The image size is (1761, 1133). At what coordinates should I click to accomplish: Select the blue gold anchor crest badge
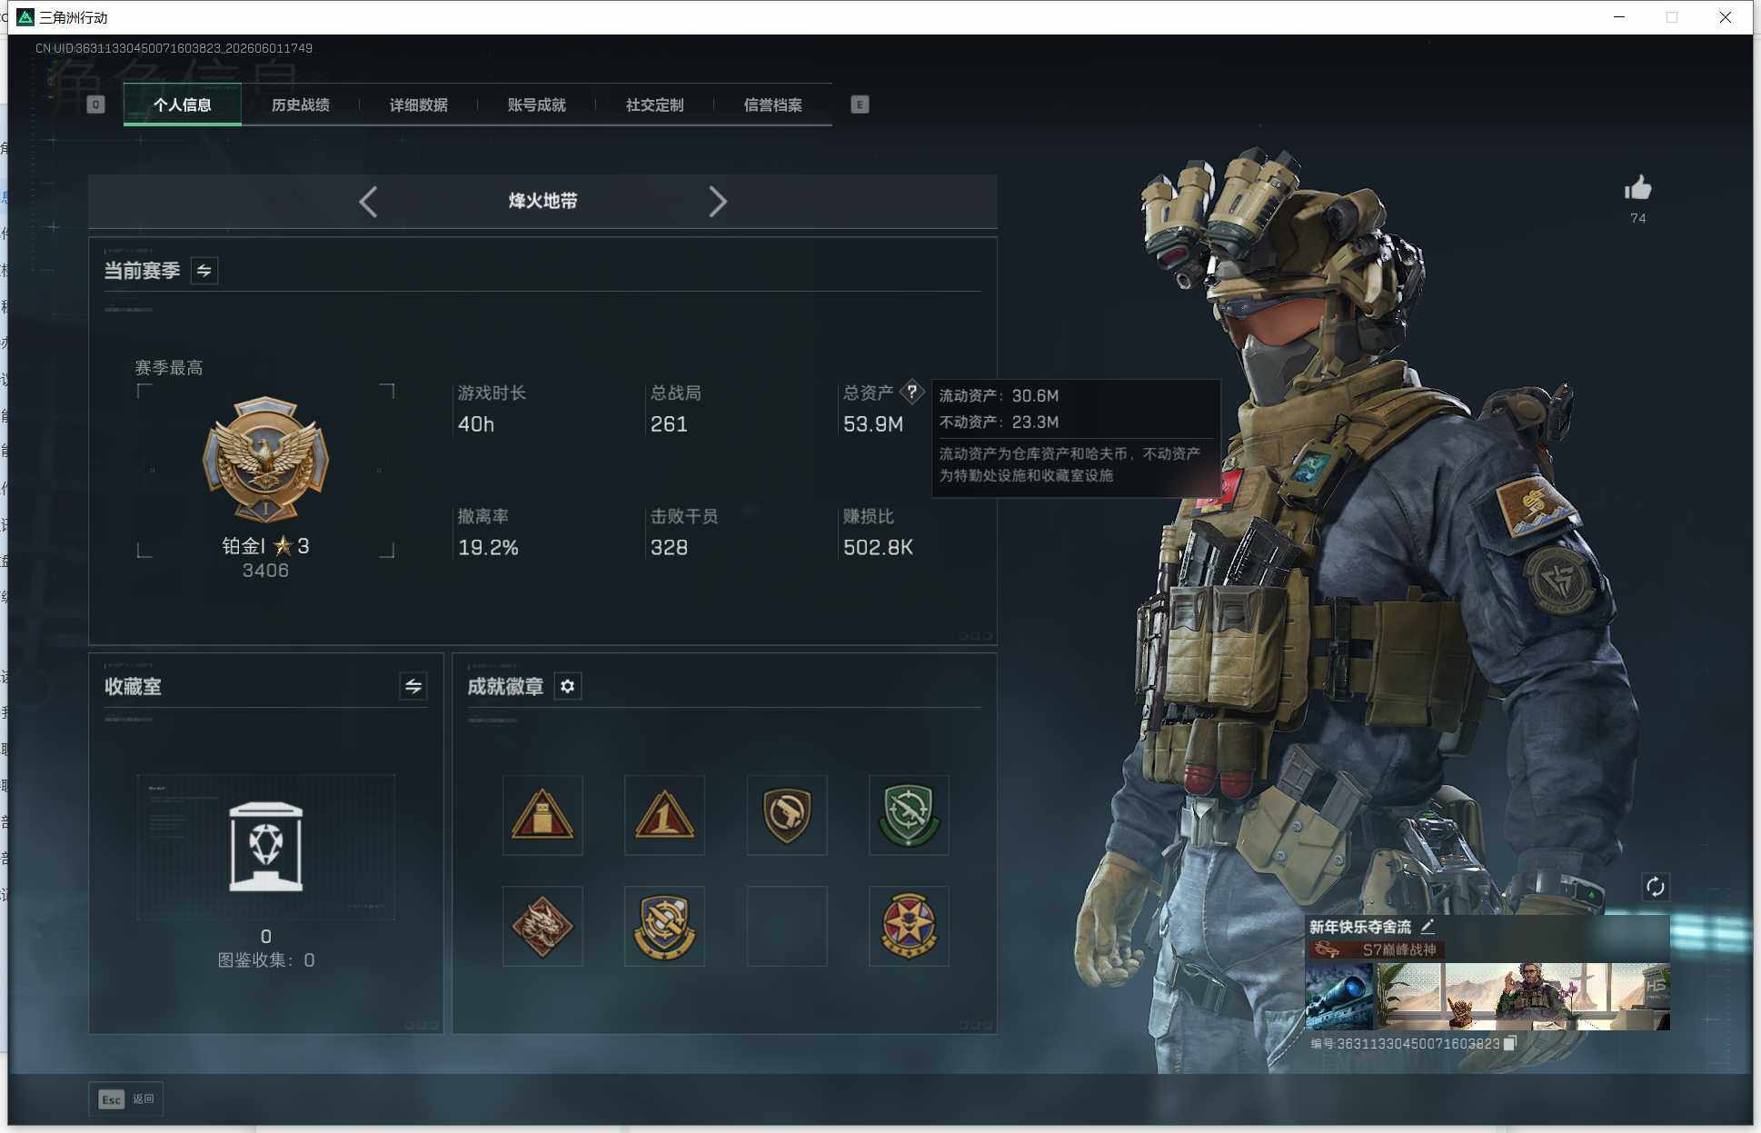[x=664, y=926]
